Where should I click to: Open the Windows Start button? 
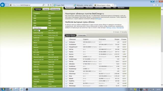3,89
